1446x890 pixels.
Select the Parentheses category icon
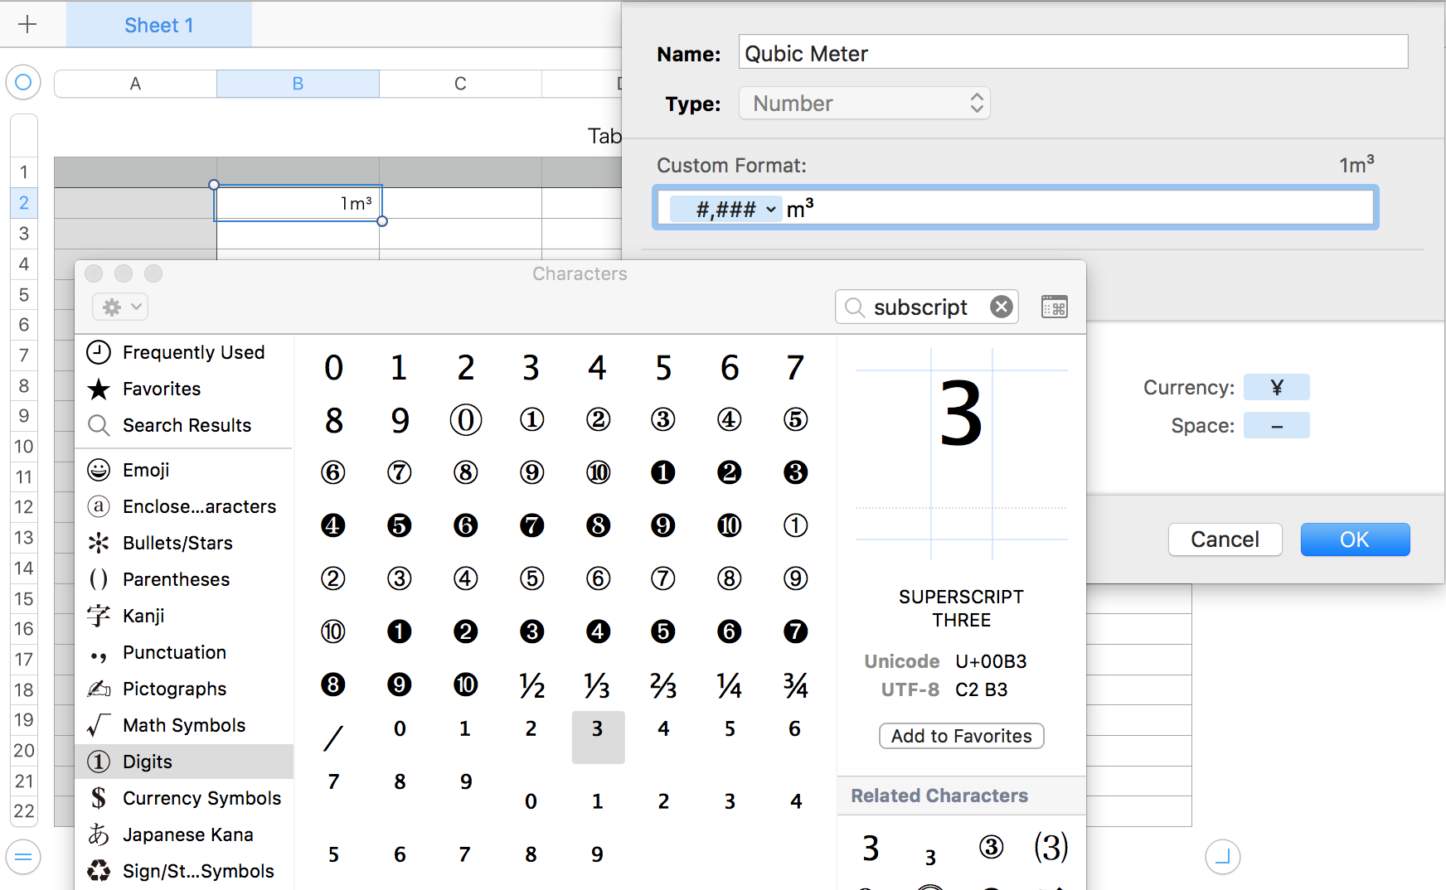point(99,579)
